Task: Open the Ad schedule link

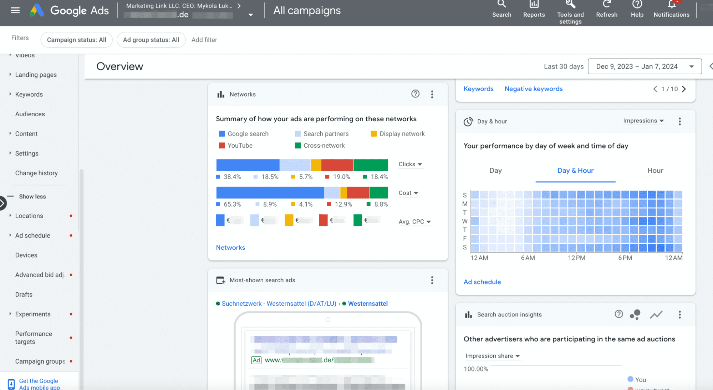Action: pyautogui.click(x=482, y=282)
